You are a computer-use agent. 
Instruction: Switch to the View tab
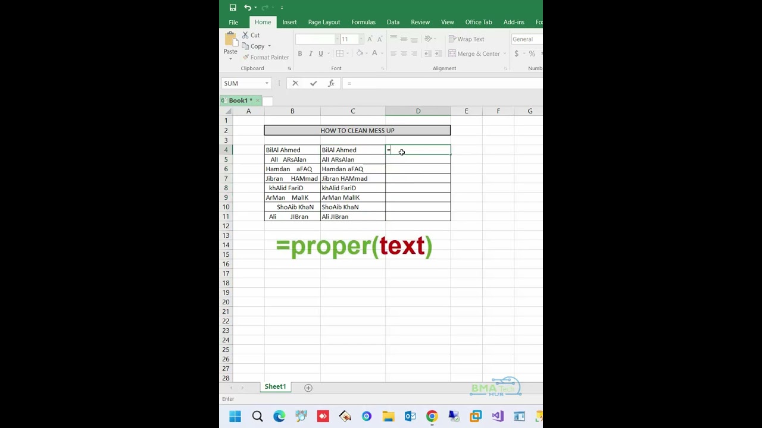coord(448,22)
